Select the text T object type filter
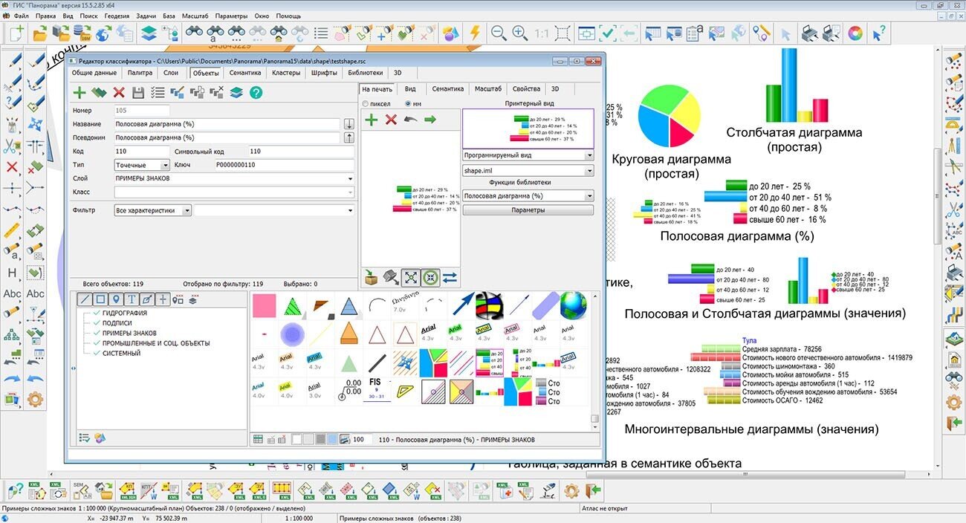The image size is (966, 523). 131,299
